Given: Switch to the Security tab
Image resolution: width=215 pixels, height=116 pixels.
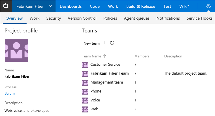Looking at the screenshot, I should coord(54,18).
